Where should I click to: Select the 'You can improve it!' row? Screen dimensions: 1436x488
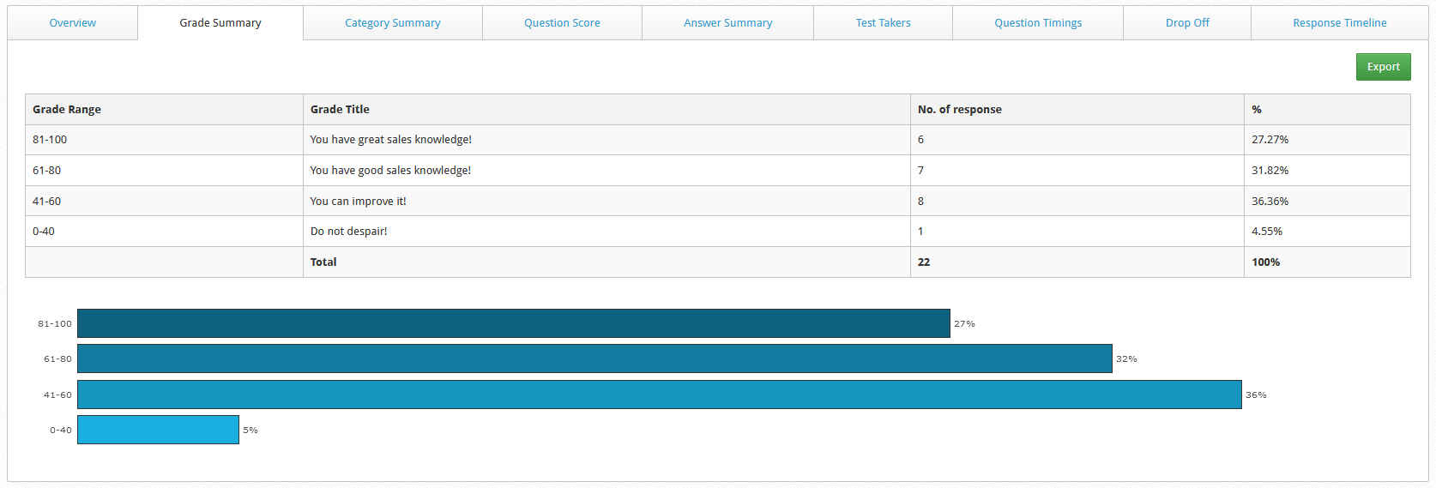tap(359, 202)
